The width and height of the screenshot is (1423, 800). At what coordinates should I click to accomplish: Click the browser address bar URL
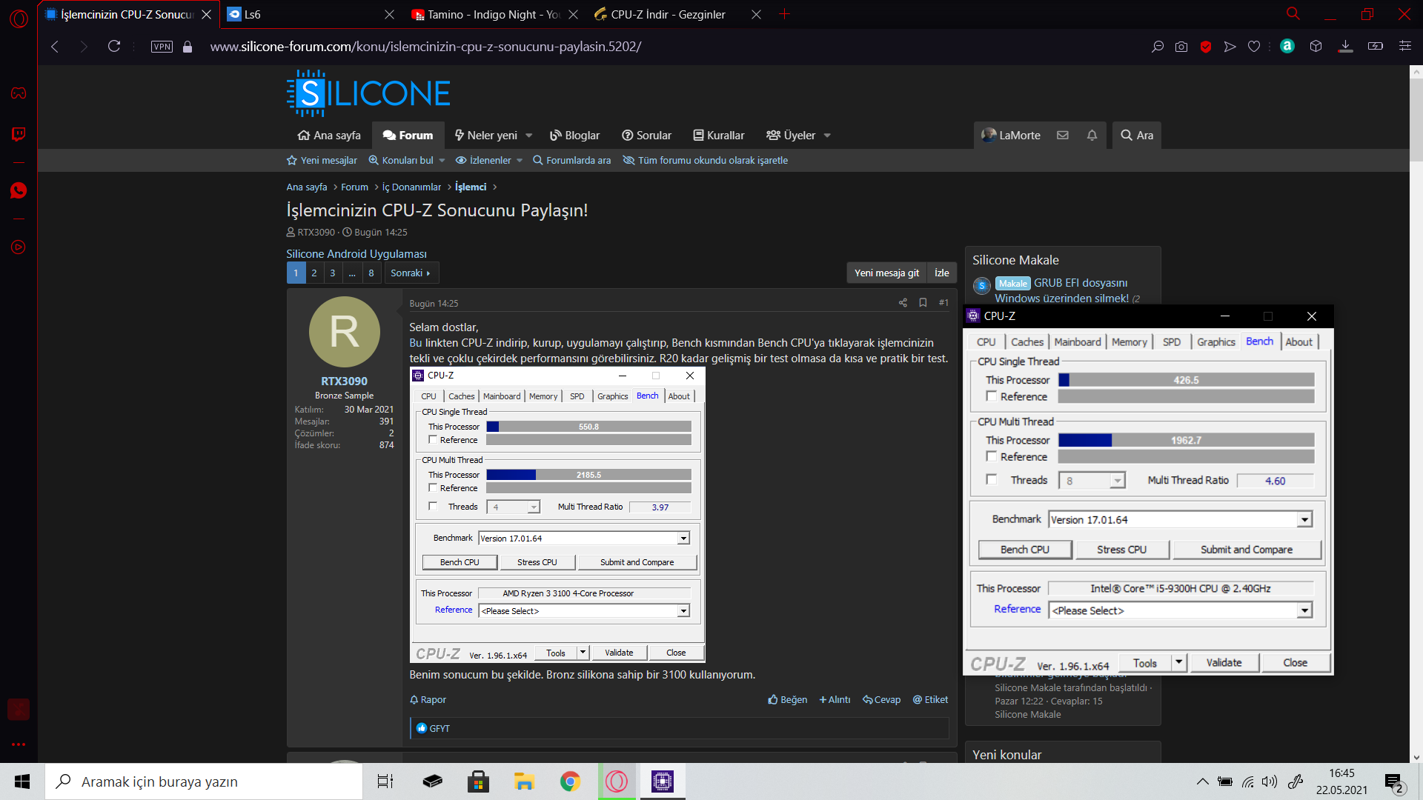click(425, 47)
